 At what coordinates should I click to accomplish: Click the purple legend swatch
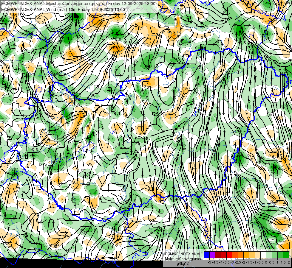pyautogui.click(x=212, y=255)
